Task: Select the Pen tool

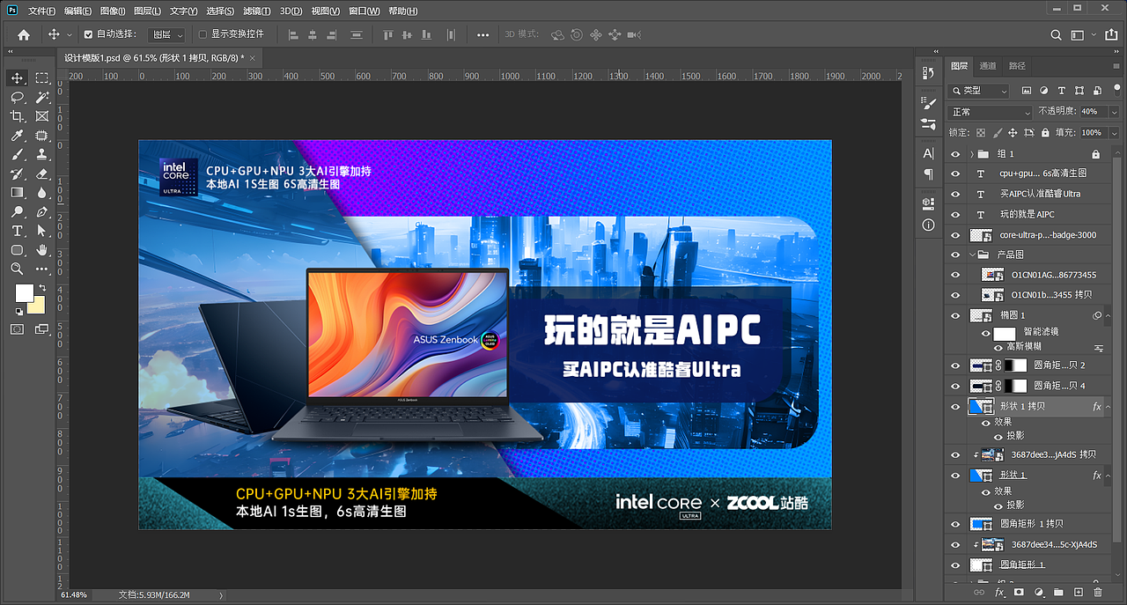Action: click(x=41, y=211)
